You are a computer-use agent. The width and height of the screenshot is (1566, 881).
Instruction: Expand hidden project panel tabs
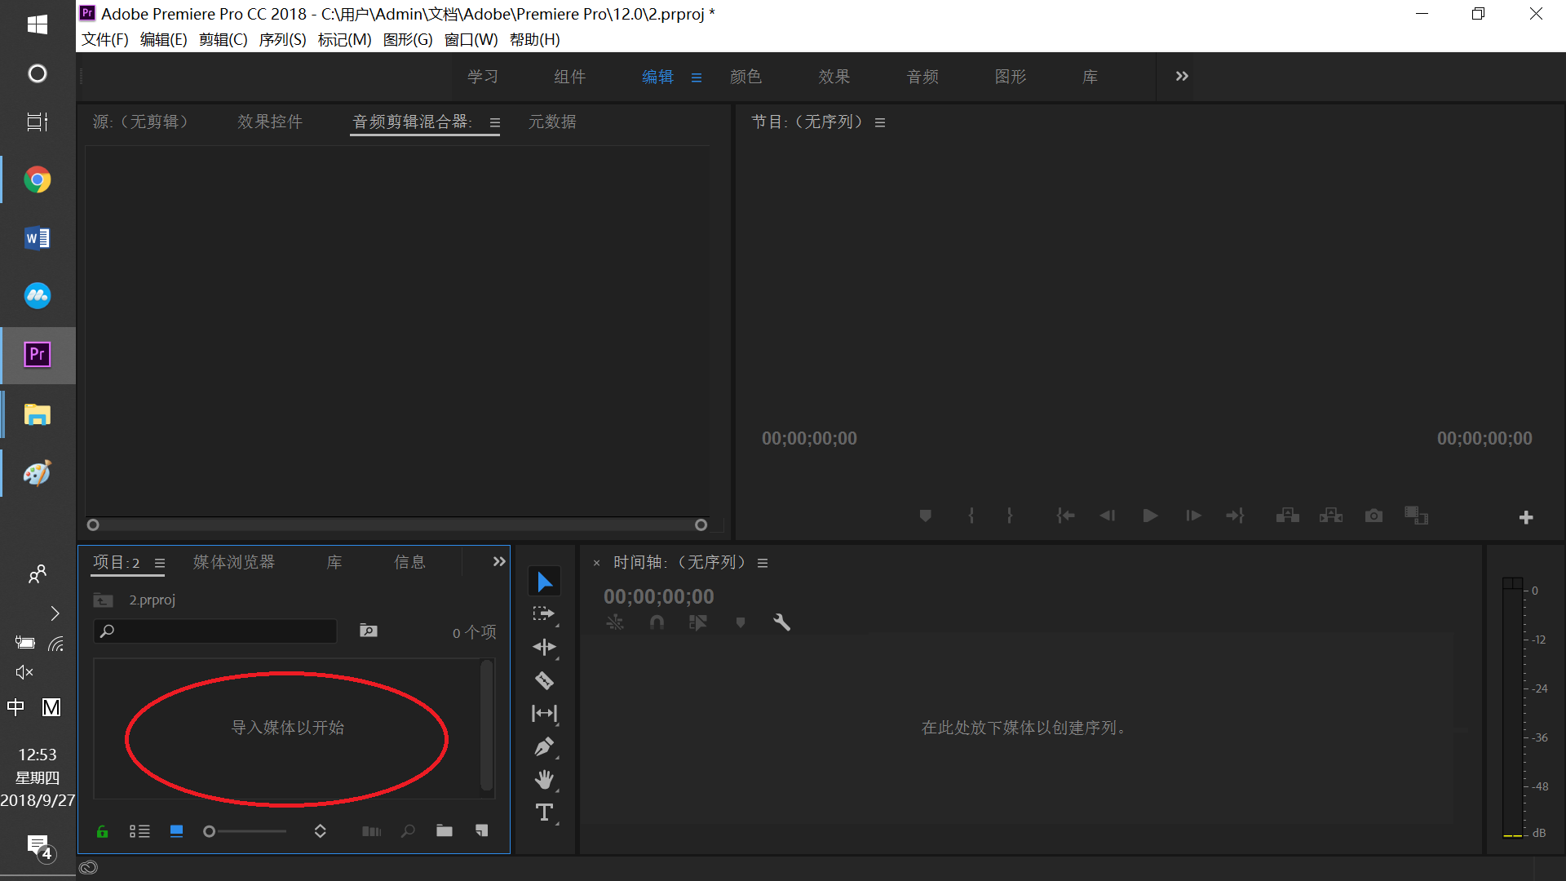click(x=499, y=561)
